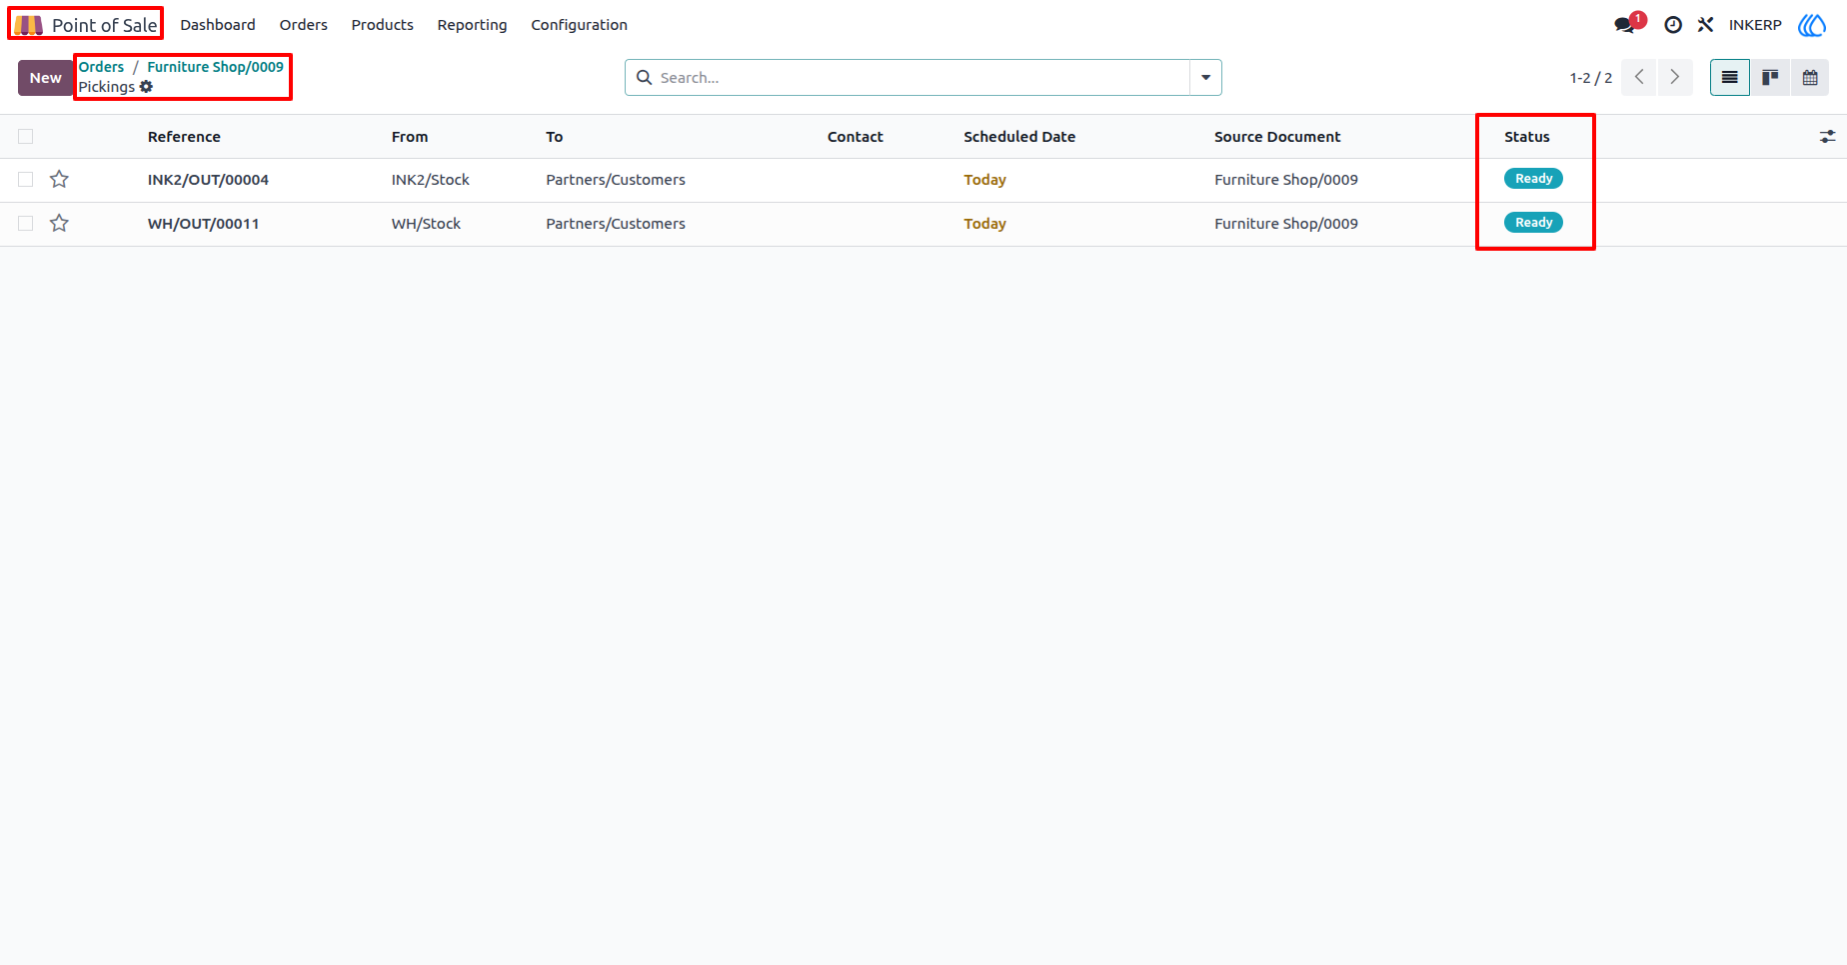Open the conversations chat icon
The image size is (1847, 965).
tap(1624, 25)
